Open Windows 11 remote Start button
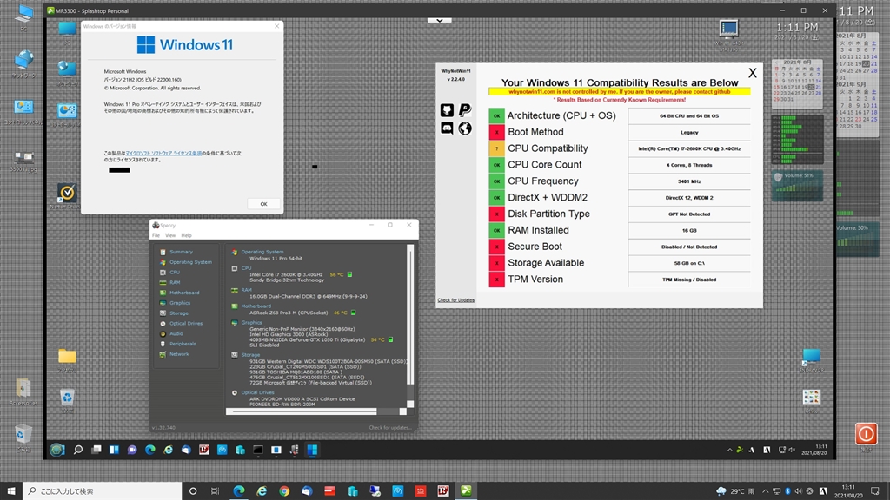The width and height of the screenshot is (890, 500). point(56,450)
